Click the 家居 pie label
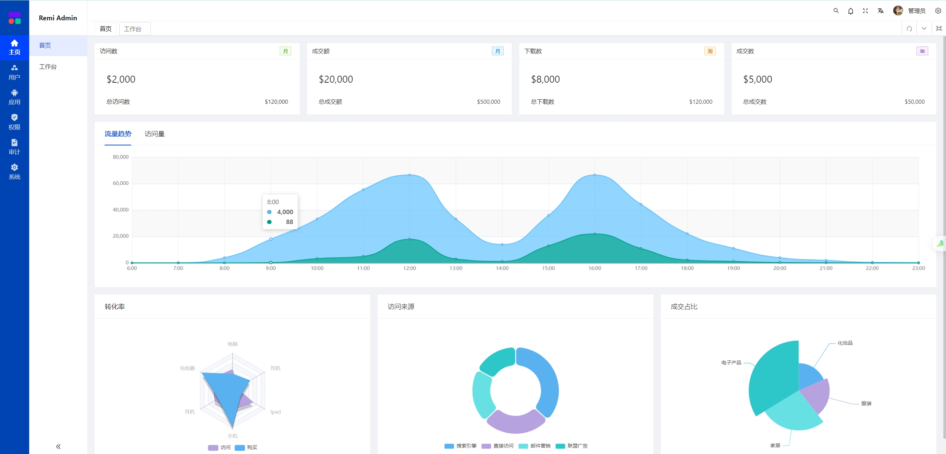Viewport: 946px width, 454px height. click(775, 446)
